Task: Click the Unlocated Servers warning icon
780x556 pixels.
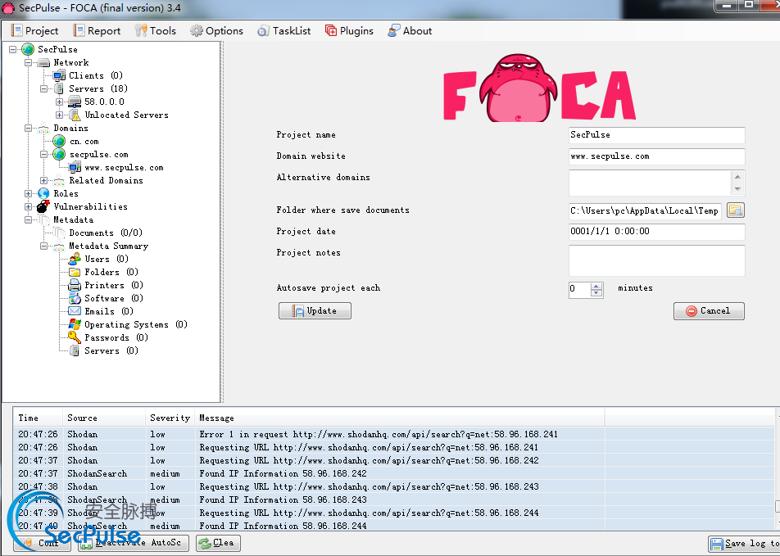Action: pos(75,115)
